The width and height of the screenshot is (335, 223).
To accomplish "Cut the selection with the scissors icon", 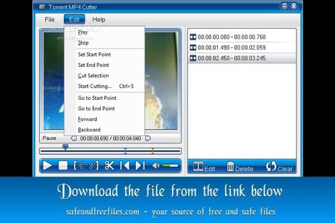I will (109, 165).
